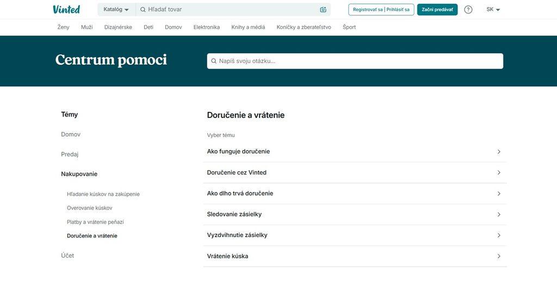The height and width of the screenshot is (298, 557).
Task: Open the Šport category
Action: 349,27
